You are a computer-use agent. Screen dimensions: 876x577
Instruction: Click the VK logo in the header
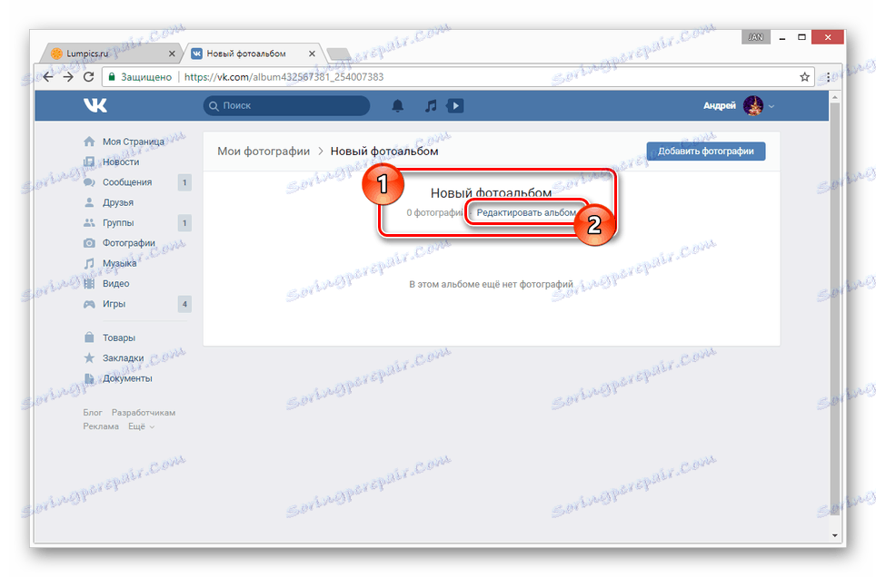[95, 105]
